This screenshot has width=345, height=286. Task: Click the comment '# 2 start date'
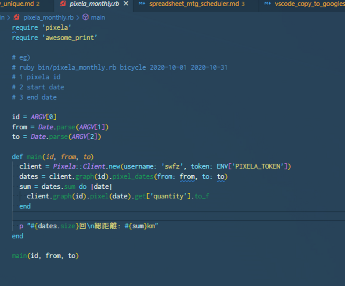tap(38, 87)
